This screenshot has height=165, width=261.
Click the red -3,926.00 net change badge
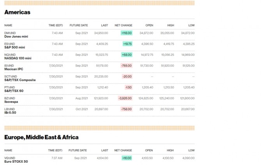point(125,99)
